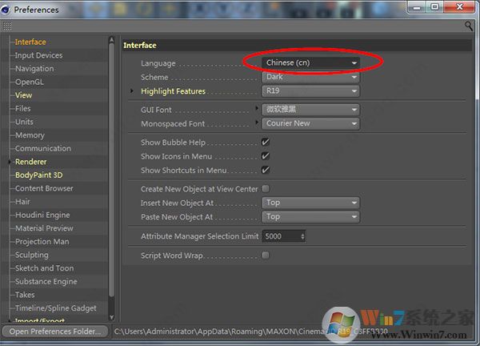Select Input Devices in the preferences list
Viewport: 480px width, 346px height.
pyautogui.click(x=38, y=55)
